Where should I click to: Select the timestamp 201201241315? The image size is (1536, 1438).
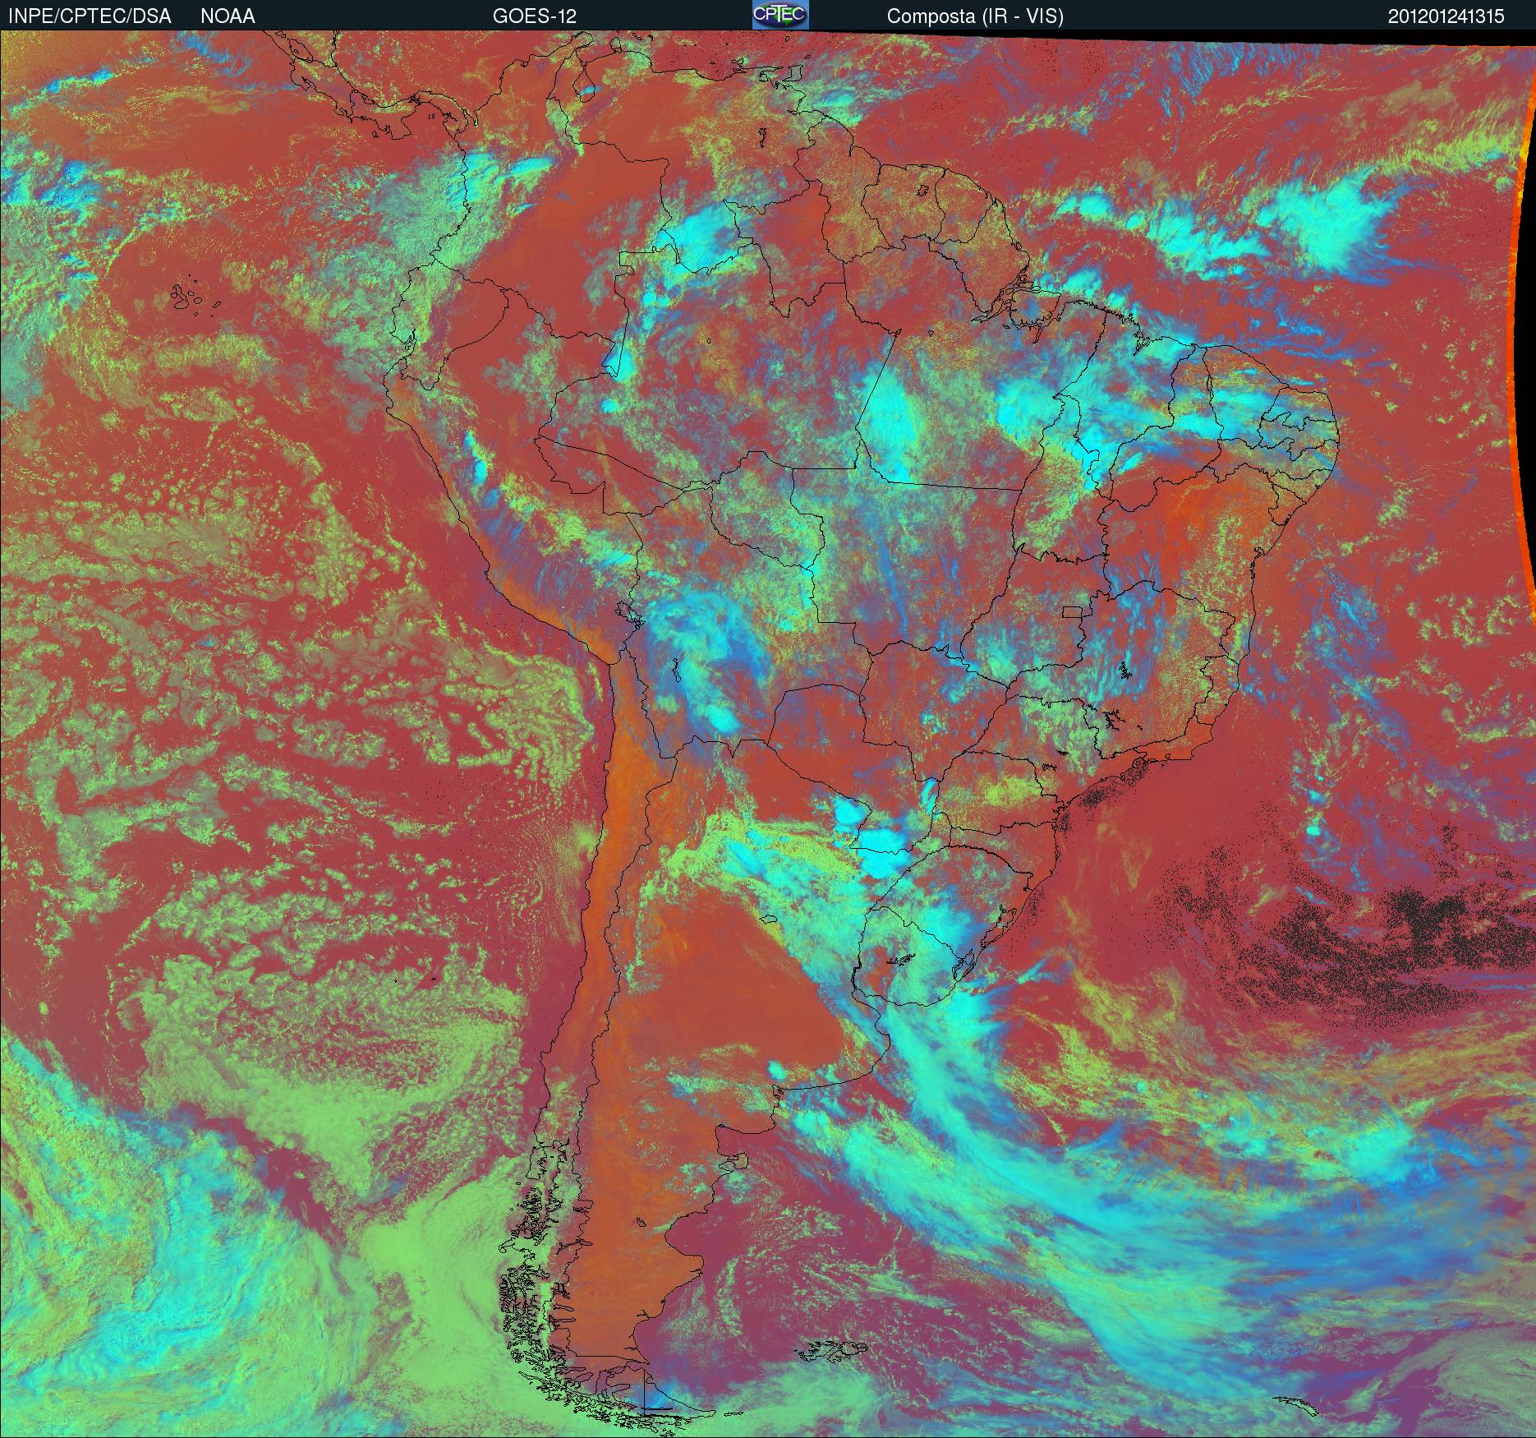[1446, 16]
